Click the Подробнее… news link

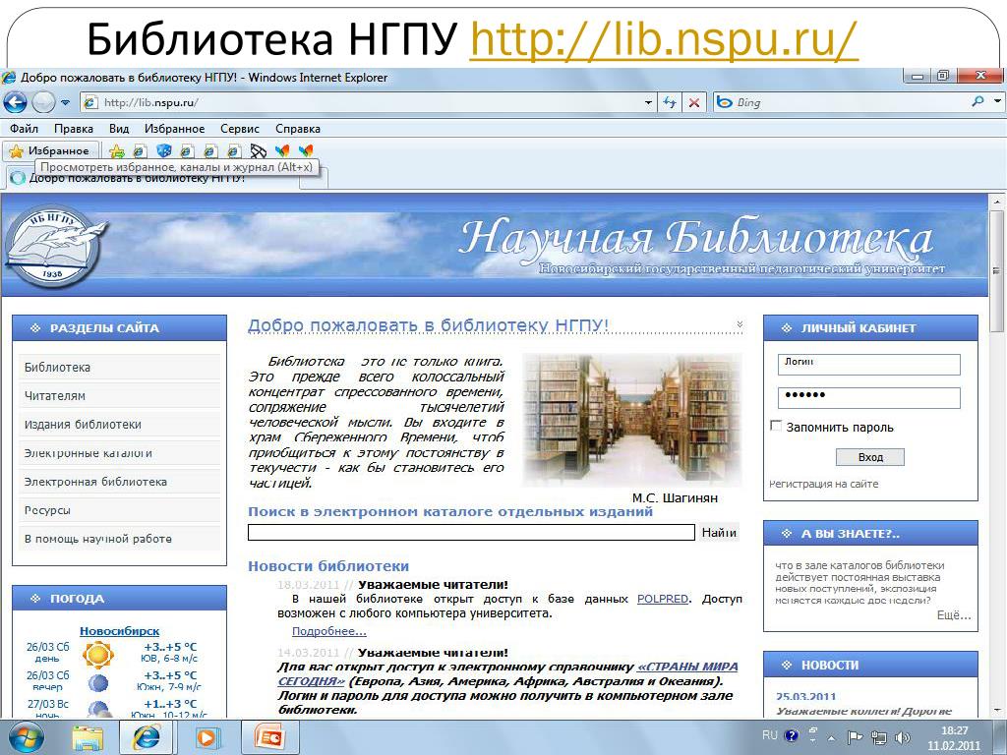[328, 632]
